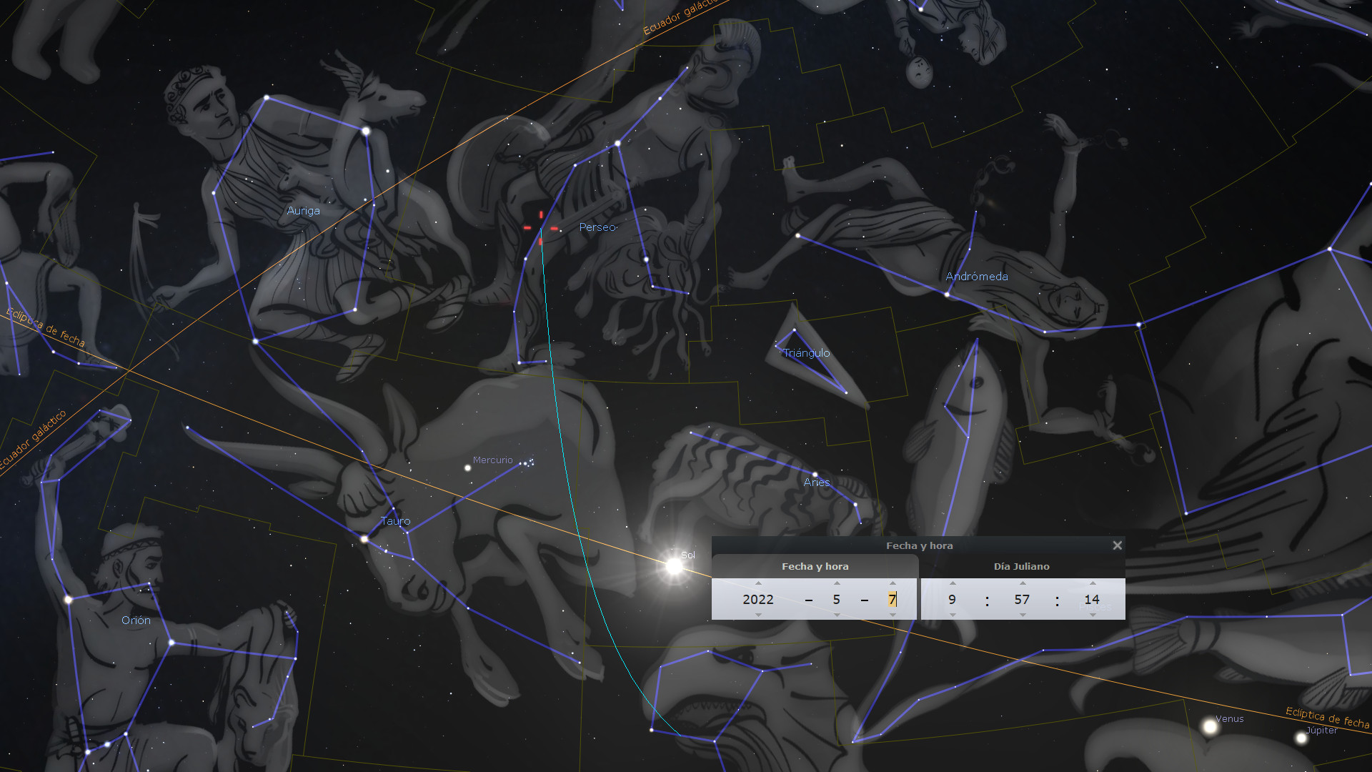Decrease the year with the down arrow

pyautogui.click(x=758, y=615)
